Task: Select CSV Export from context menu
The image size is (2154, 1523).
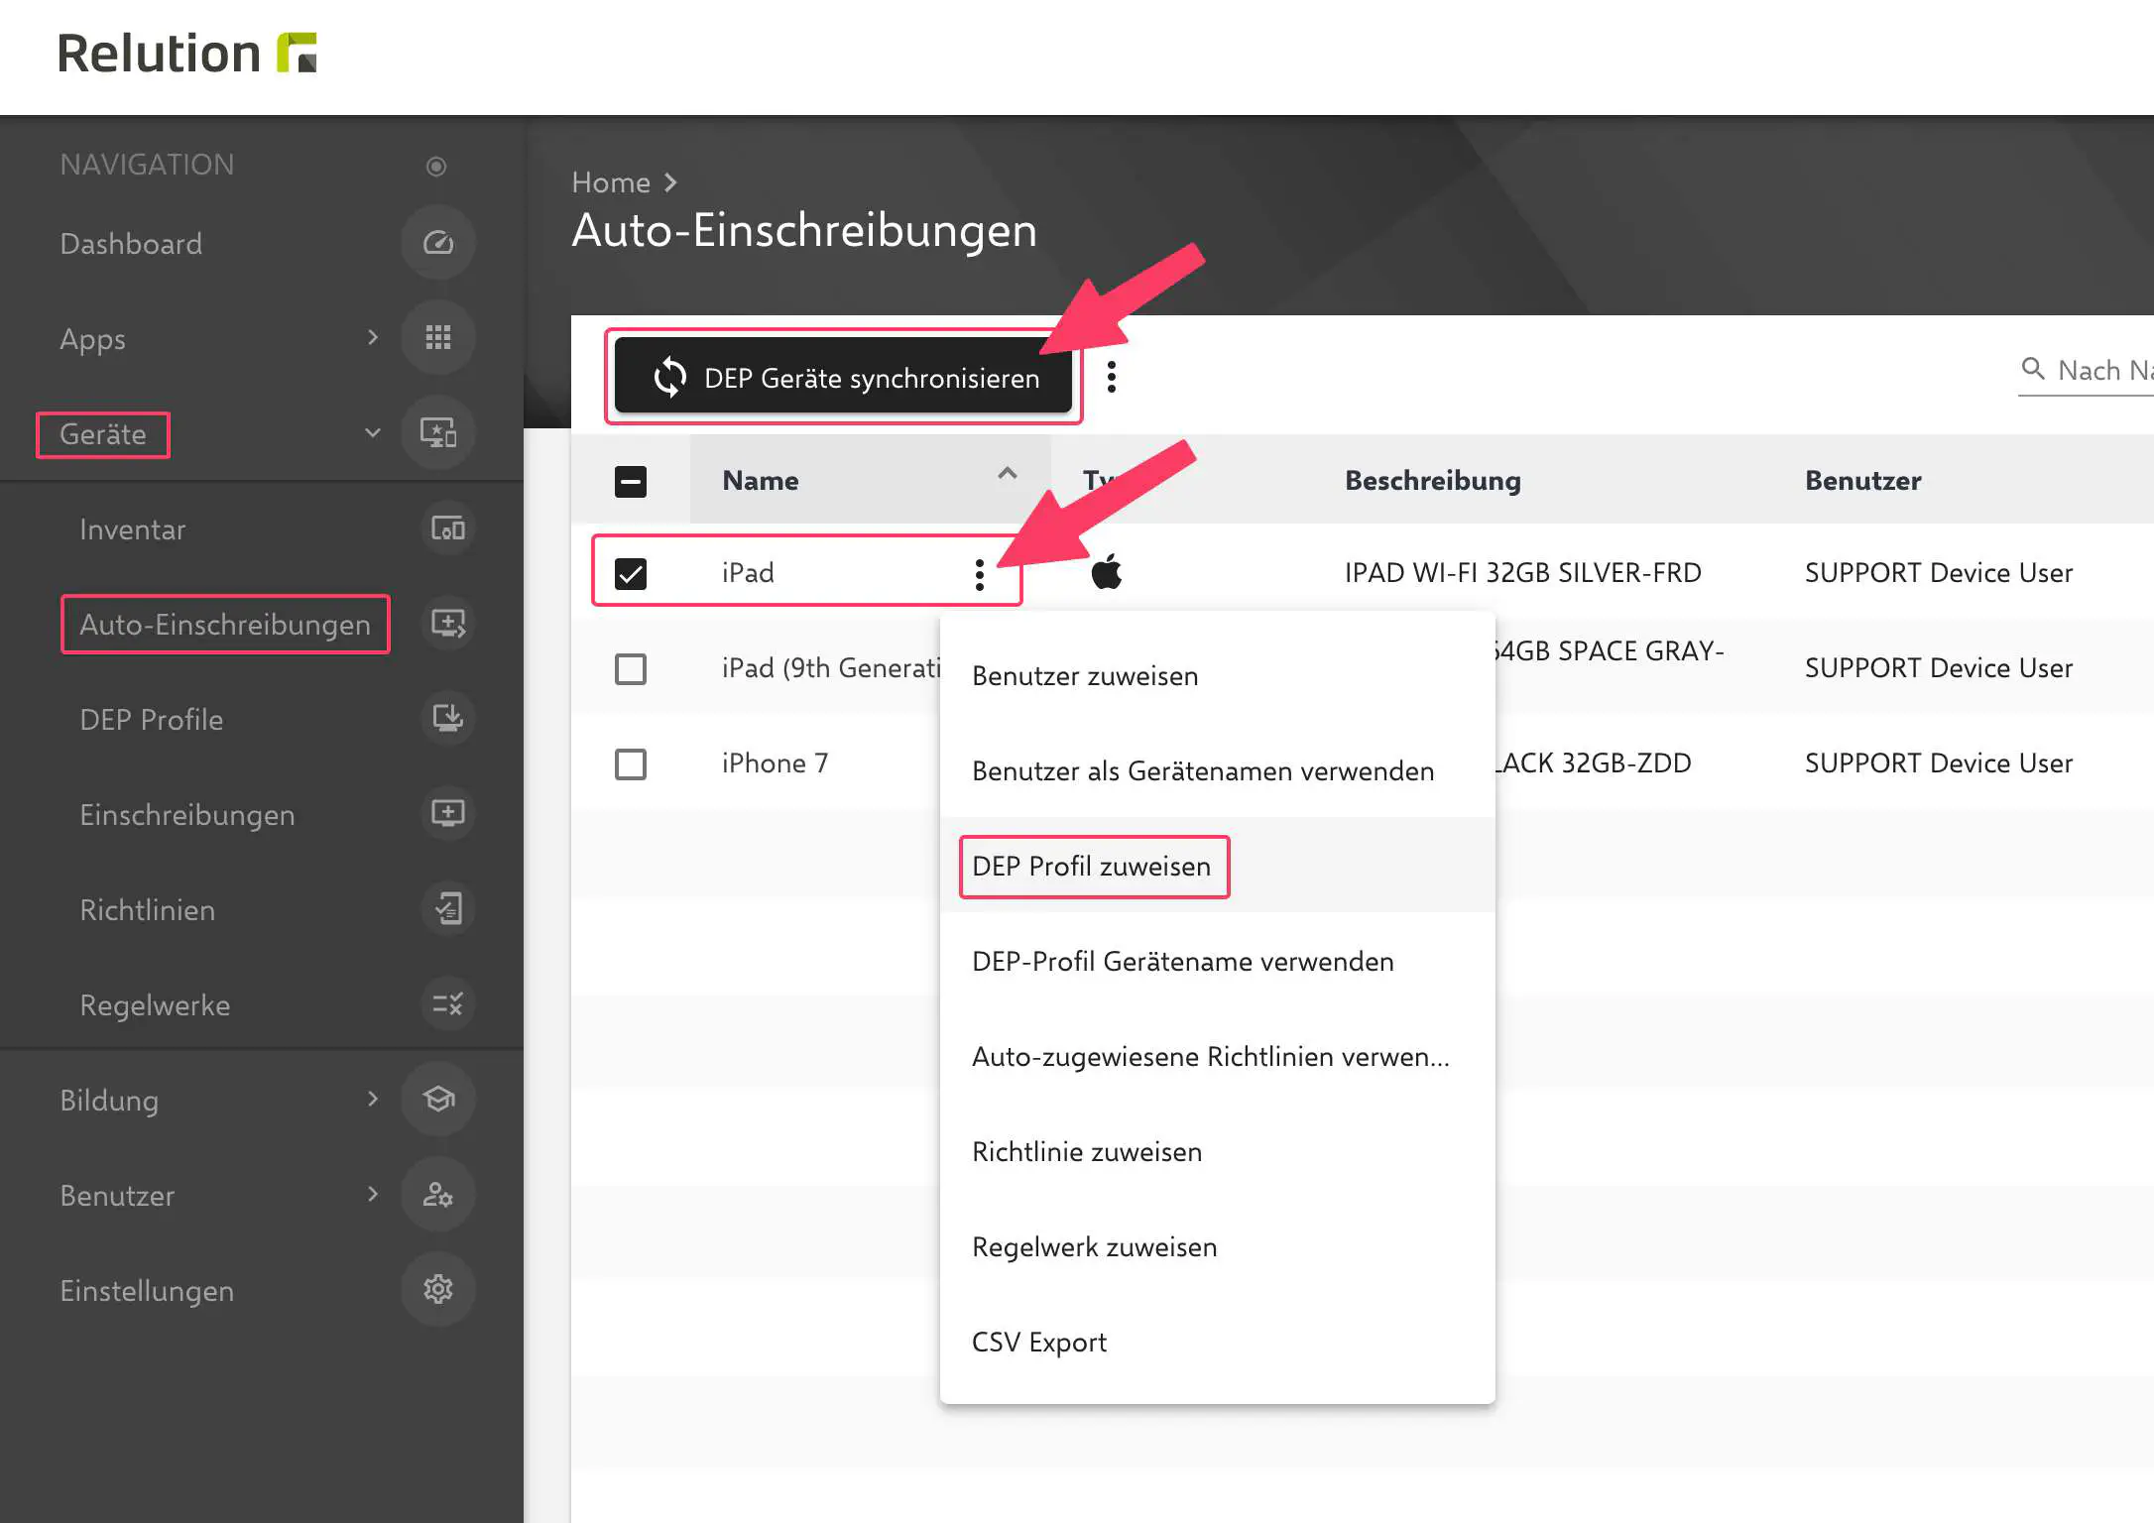Action: 1038,1342
